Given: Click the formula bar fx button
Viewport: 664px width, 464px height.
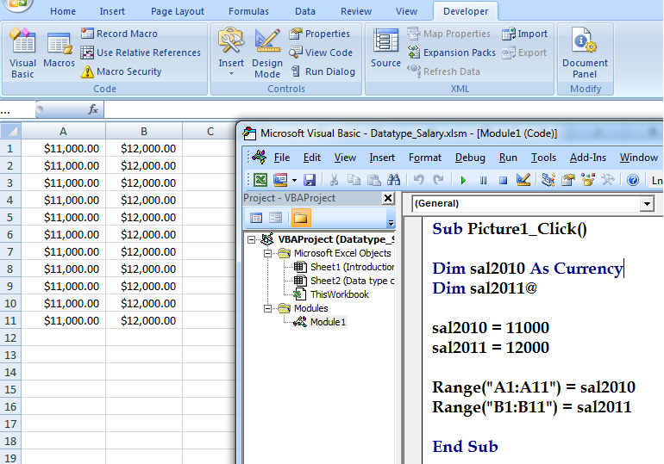Looking at the screenshot, I should [93, 110].
